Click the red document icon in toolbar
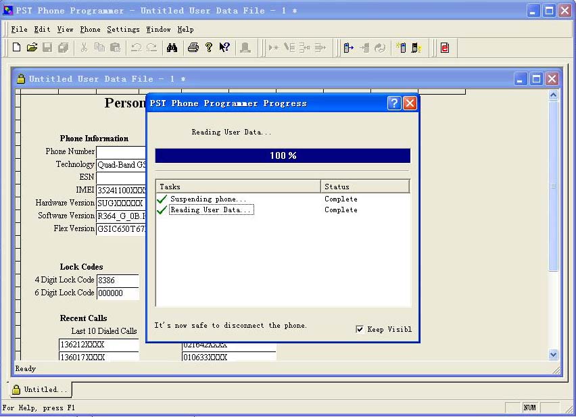 point(445,47)
